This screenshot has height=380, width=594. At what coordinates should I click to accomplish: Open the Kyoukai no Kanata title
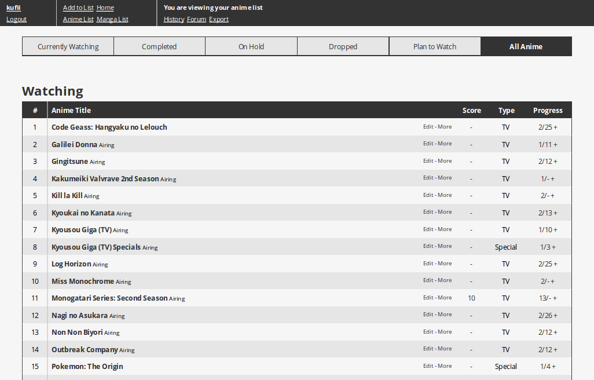[x=83, y=213]
